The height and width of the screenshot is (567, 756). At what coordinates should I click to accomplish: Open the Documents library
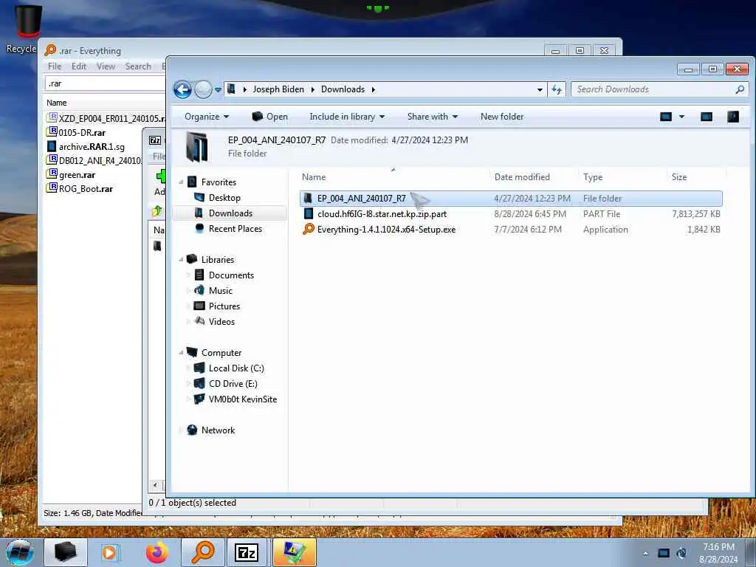tap(231, 275)
